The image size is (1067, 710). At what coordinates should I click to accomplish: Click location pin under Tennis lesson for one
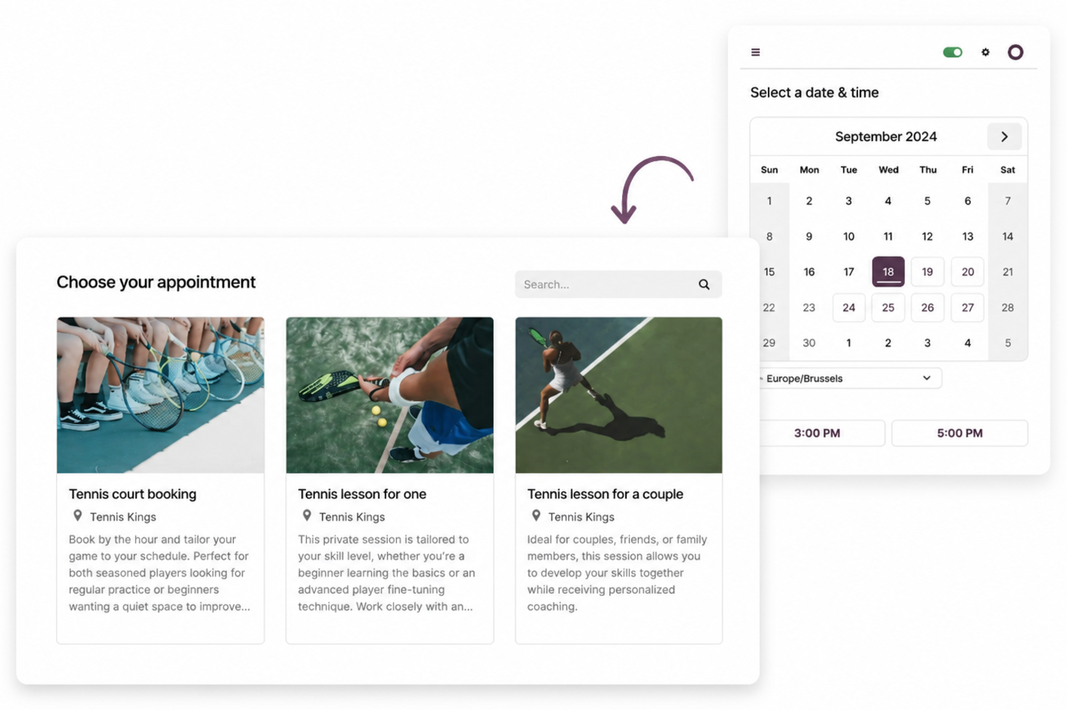[x=307, y=515]
